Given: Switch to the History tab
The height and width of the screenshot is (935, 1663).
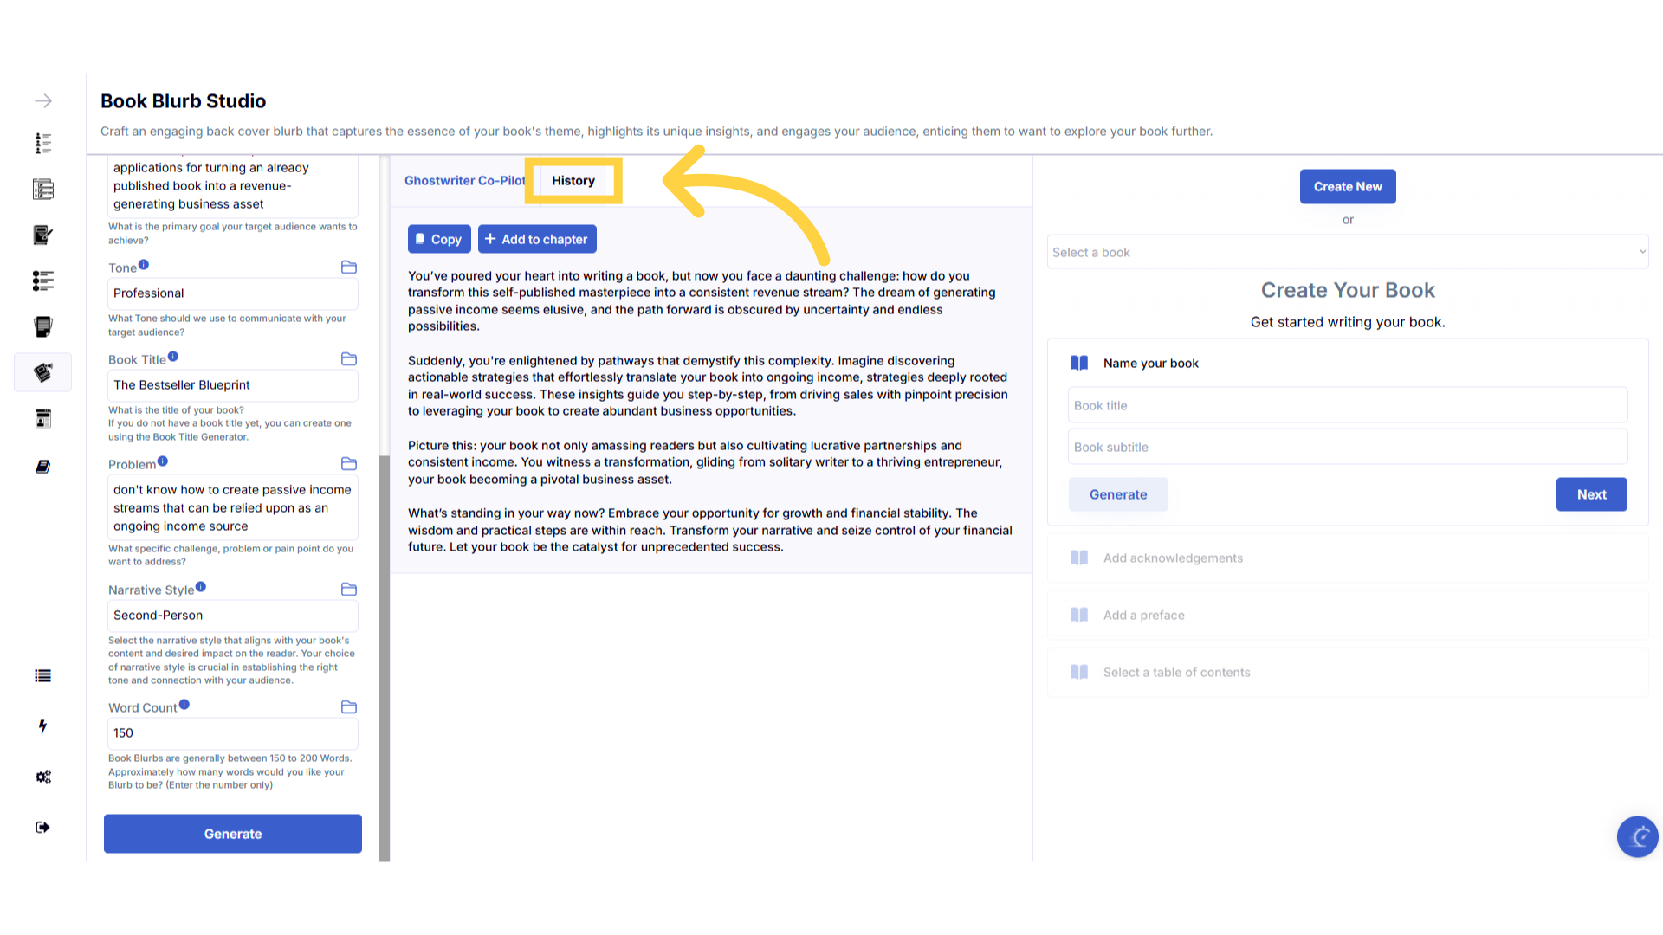Looking at the screenshot, I should (573, 181).
